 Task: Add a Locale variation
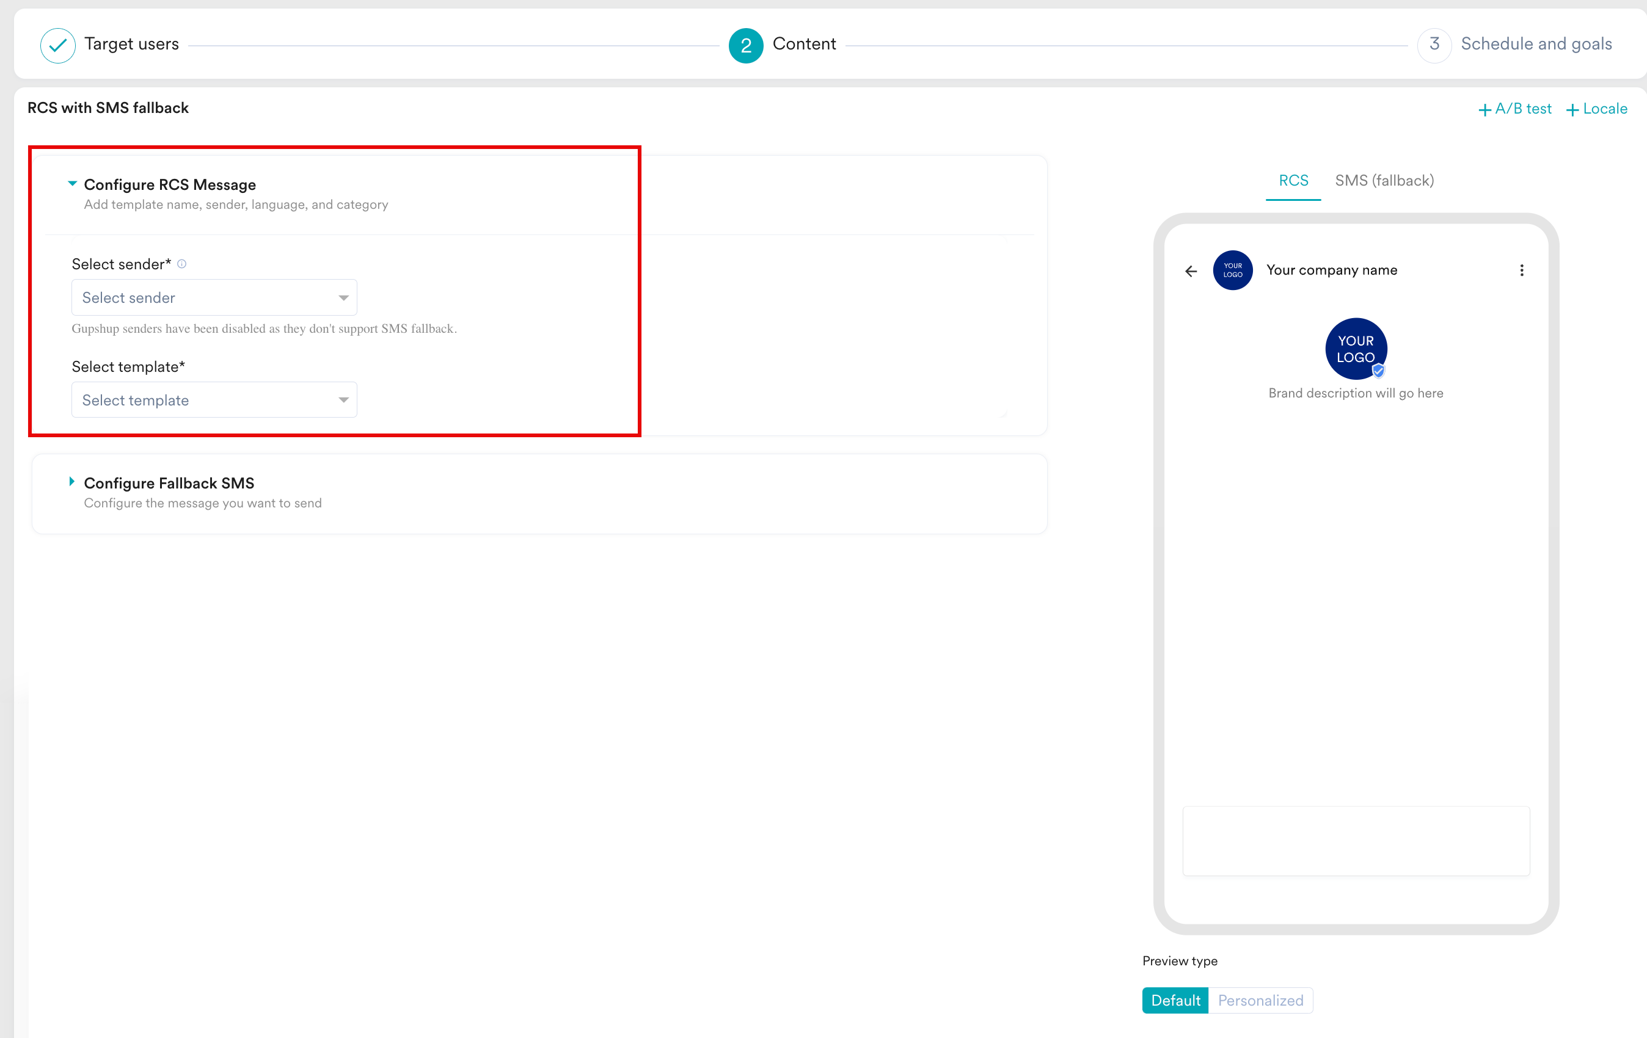click(x=1596, y=109)
